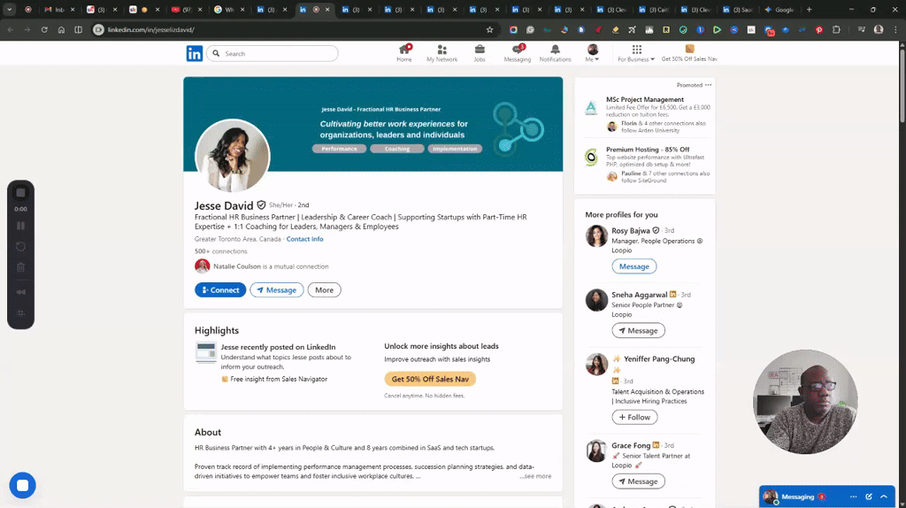Open Jobs briefcase icon
Image resolution: width=906 pixels, height=508 pixels.
coord(480,53)
